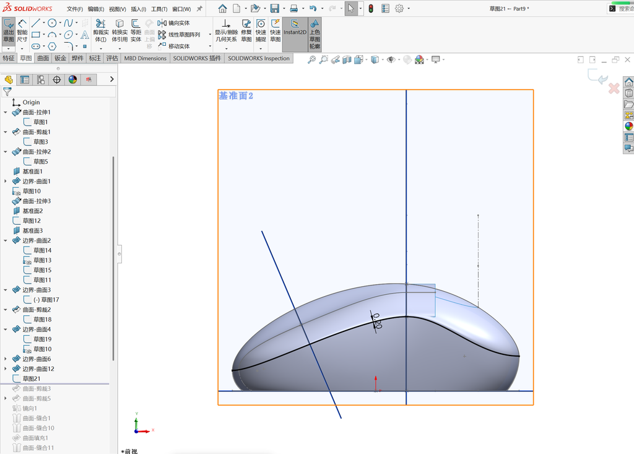Open the DimXpertManager crosshair tab icon
The image size is (634, 454).
click(x=56, y=80)
